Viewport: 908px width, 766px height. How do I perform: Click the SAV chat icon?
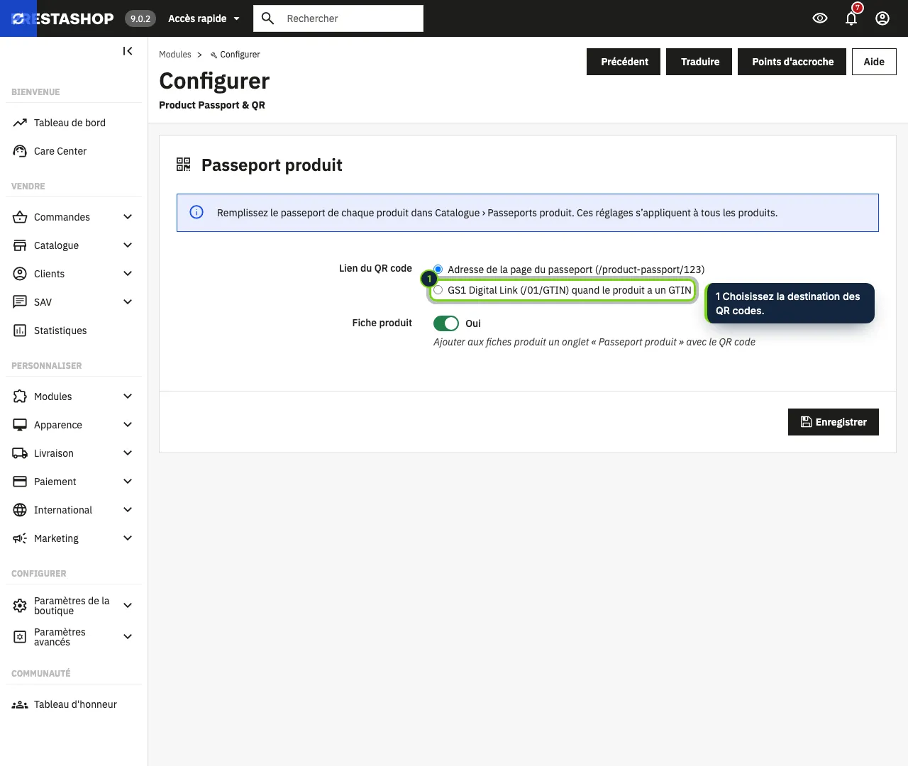tap(20, 302)
